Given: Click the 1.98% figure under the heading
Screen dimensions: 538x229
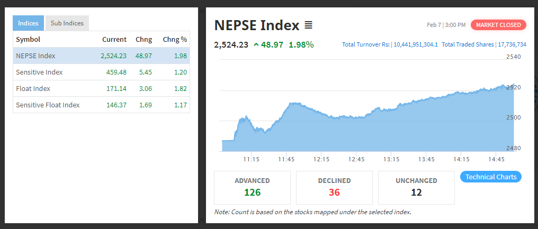Looking at the screenshot, I should click(301, 44).
